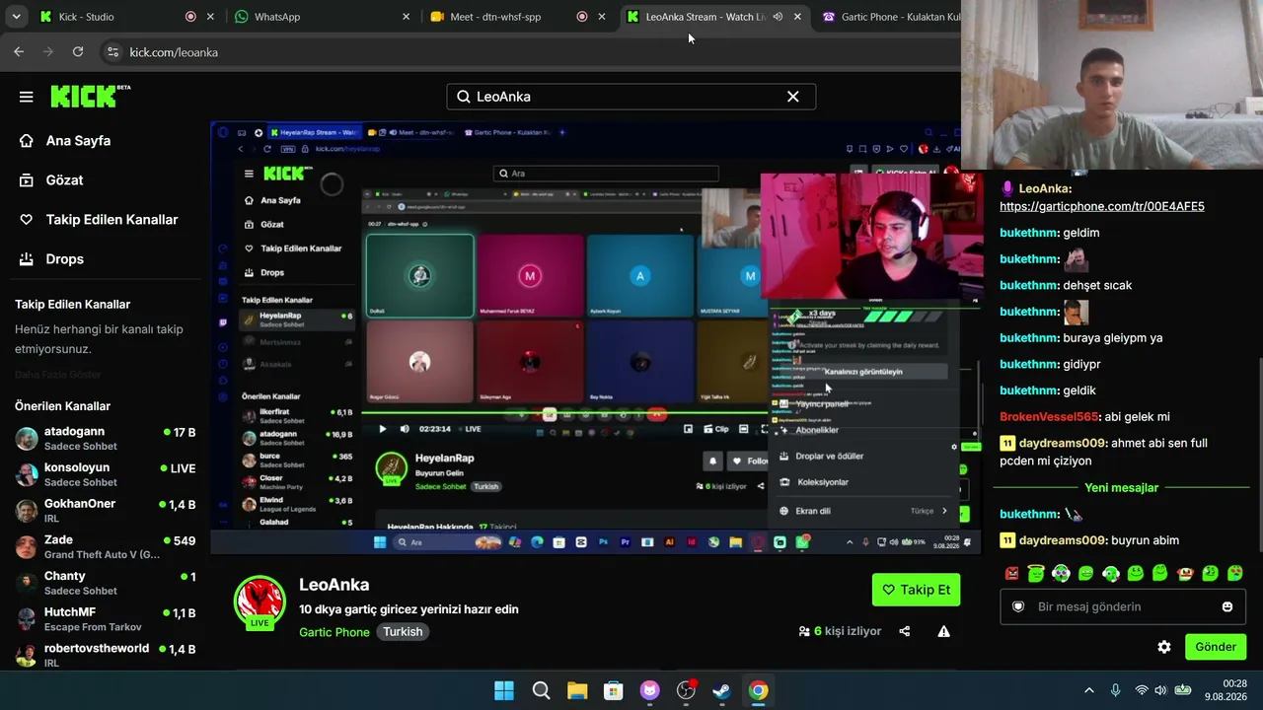
Task: Click the Kick logo
Action: pyautogui.click(x=90, y=96)
